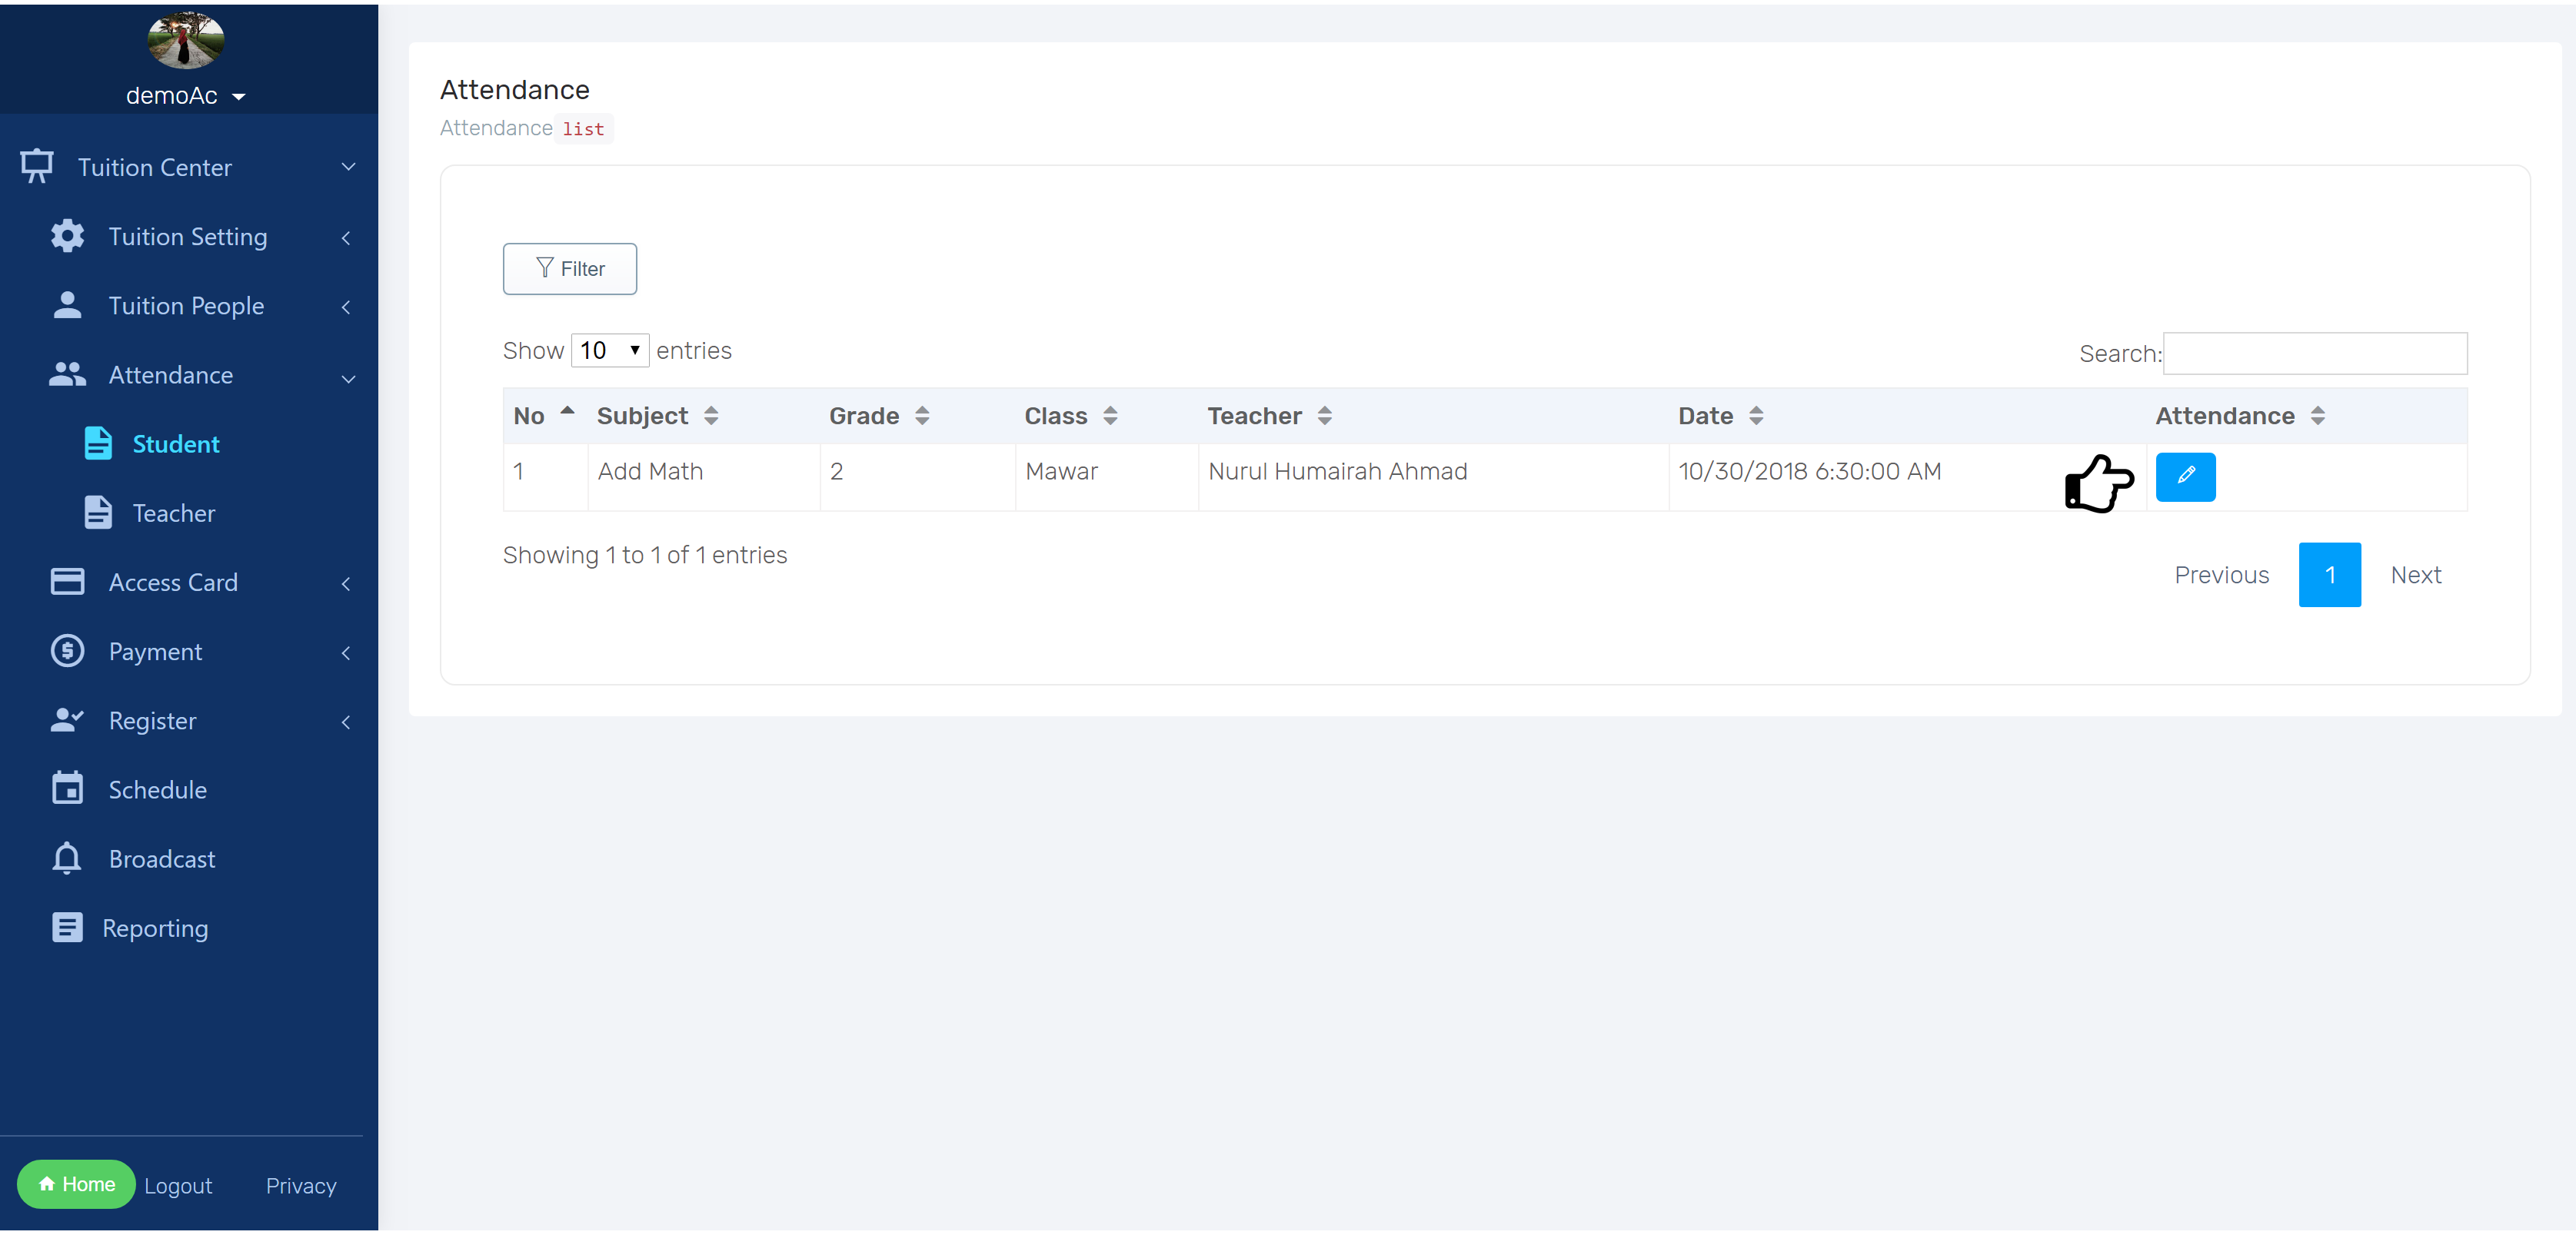Open the Broadcast menu item
This screenshot has height=1235, width=2576.
tap(162, 858)
